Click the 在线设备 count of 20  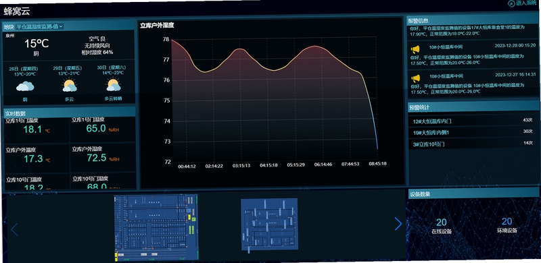pyautogui.click(x=442, y=223)
